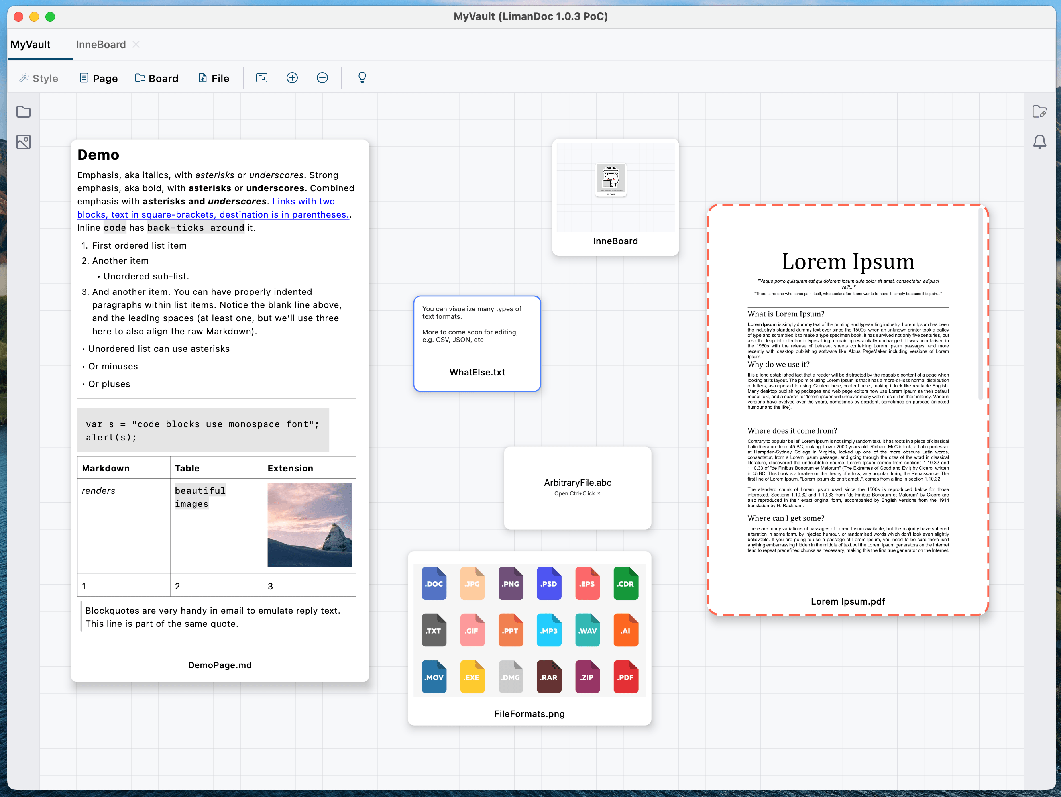Image resolution: width=1061 pixels, height=797 pixels.
Task: Click the lightbulb icon
Action: pos(362,78)
